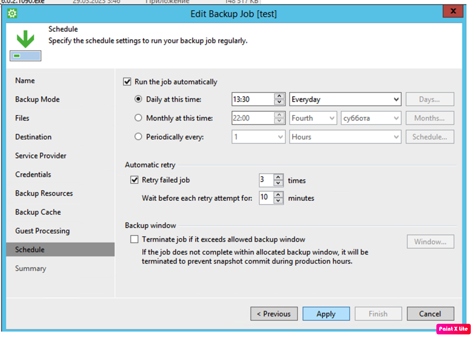Go to the Guest Processing step

(x=42, y=231)
